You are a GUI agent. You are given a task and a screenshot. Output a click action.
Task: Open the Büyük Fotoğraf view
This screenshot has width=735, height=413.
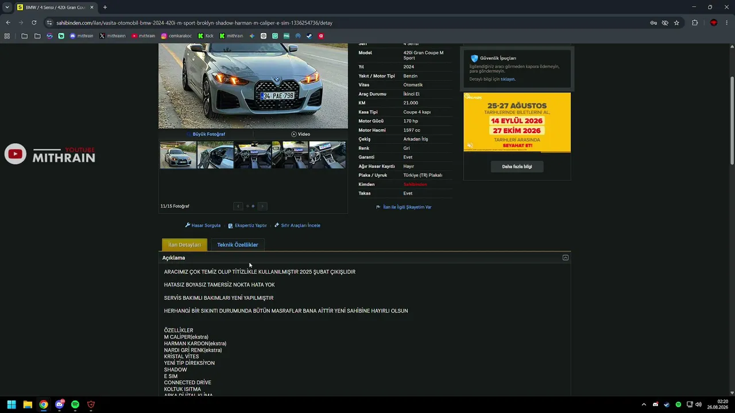pos(206,134)
